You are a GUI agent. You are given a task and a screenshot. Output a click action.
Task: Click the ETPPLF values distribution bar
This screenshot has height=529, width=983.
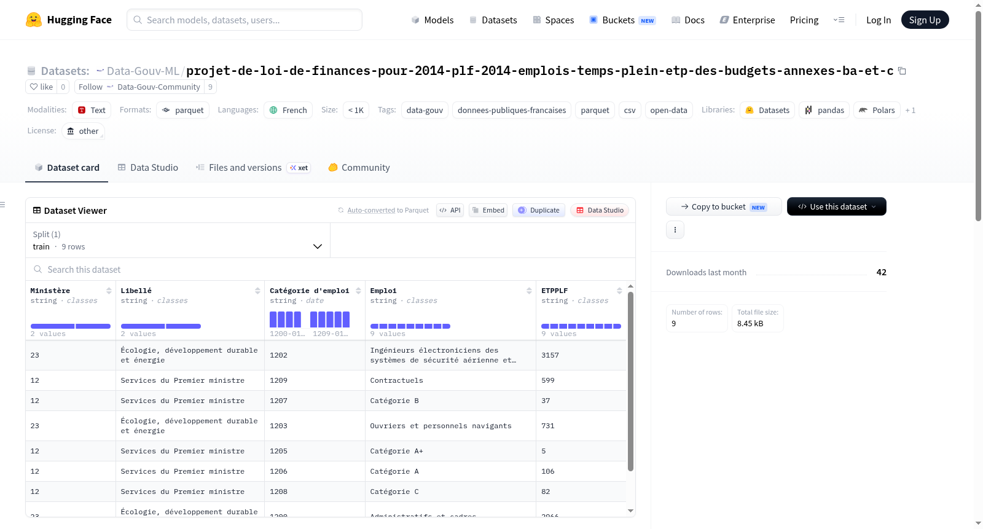pos(581,326)
